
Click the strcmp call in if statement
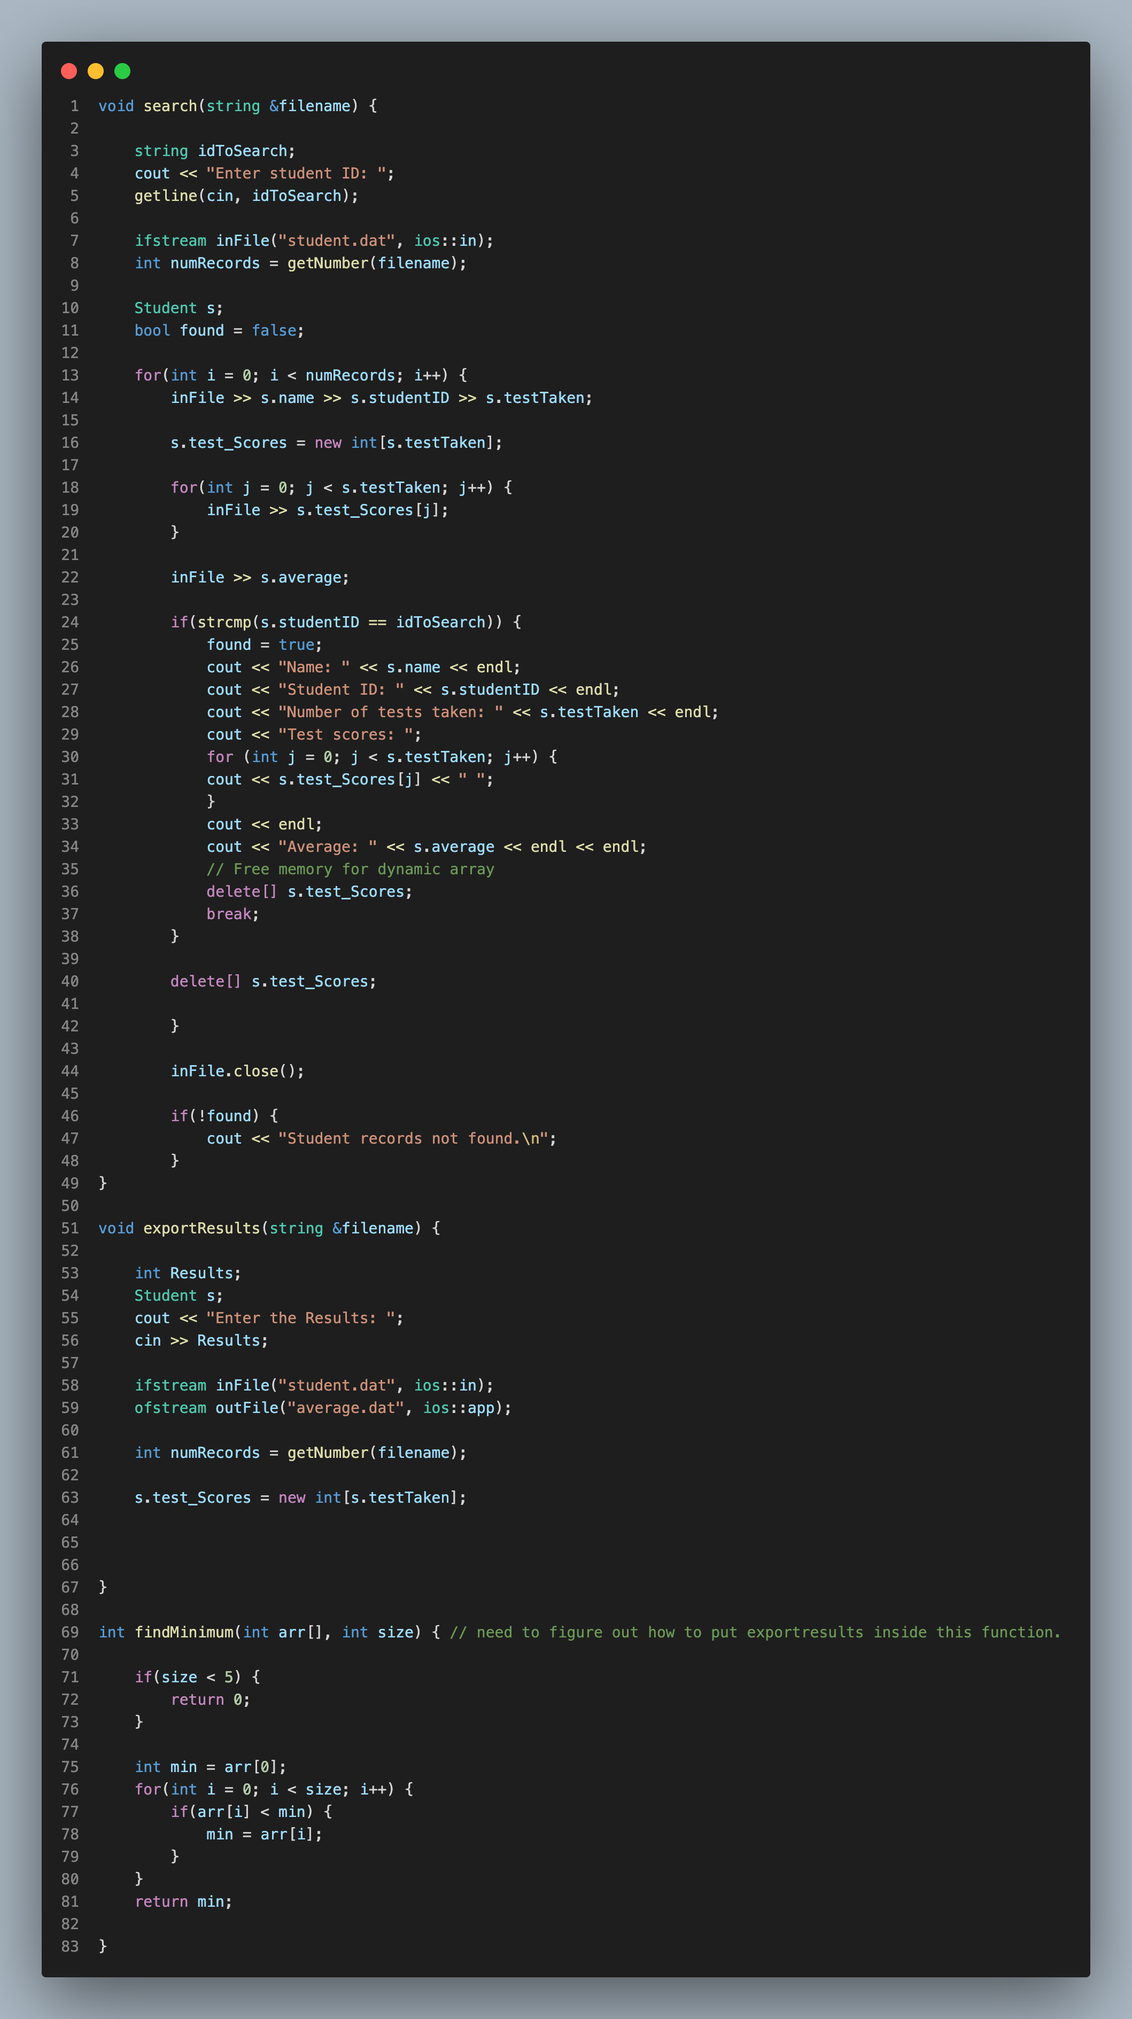point(223,622)
